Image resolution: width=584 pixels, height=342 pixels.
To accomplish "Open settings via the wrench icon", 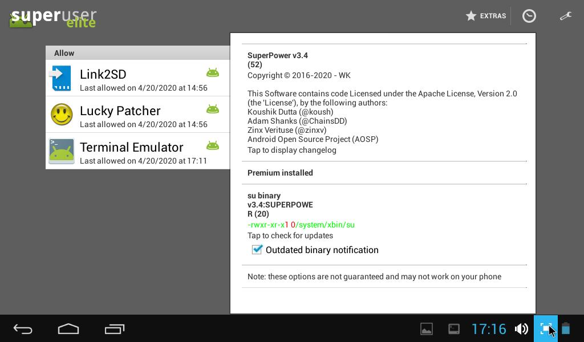I will coord(565,16).
